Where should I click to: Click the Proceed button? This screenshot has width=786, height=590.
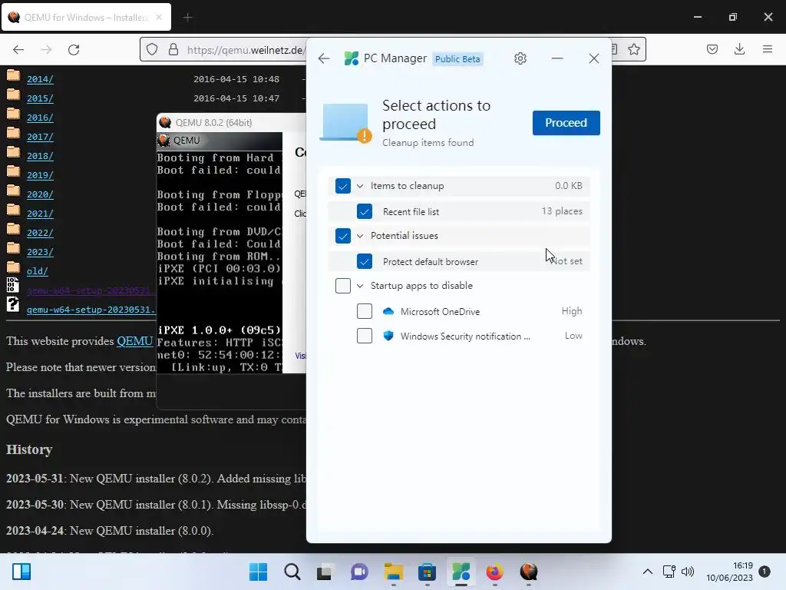click(566, 123)
